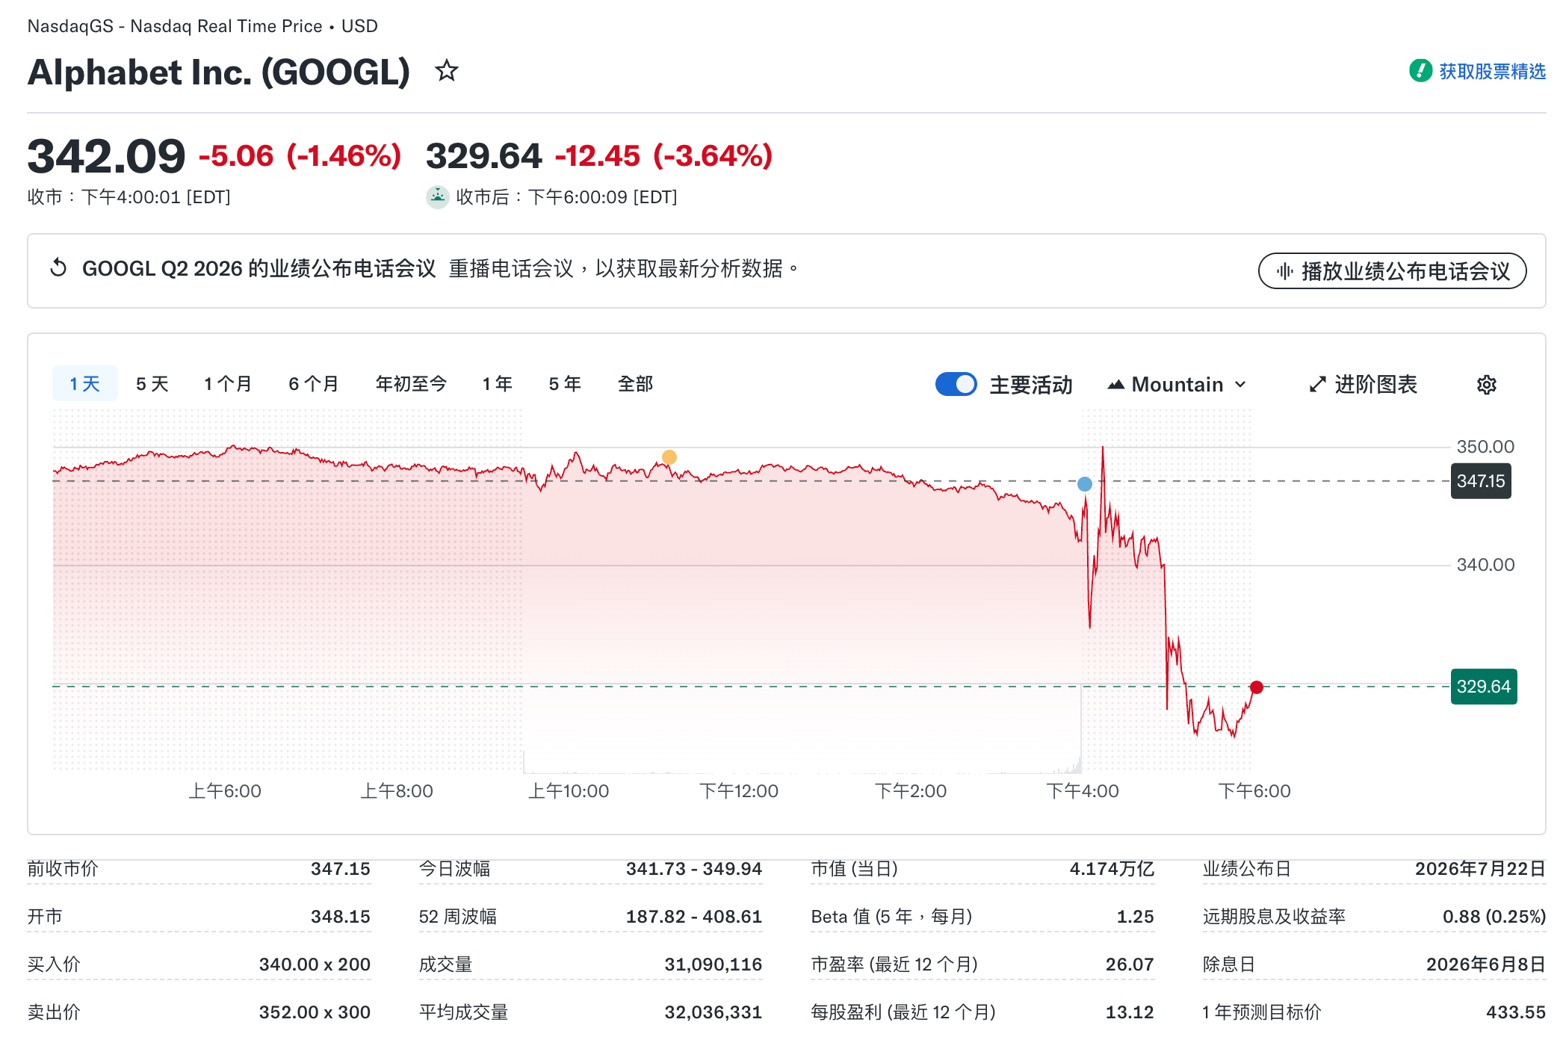Screen dimensions: 1563x1037
Task: Switch chart to 1 个月 range
Action: (228, 384)
